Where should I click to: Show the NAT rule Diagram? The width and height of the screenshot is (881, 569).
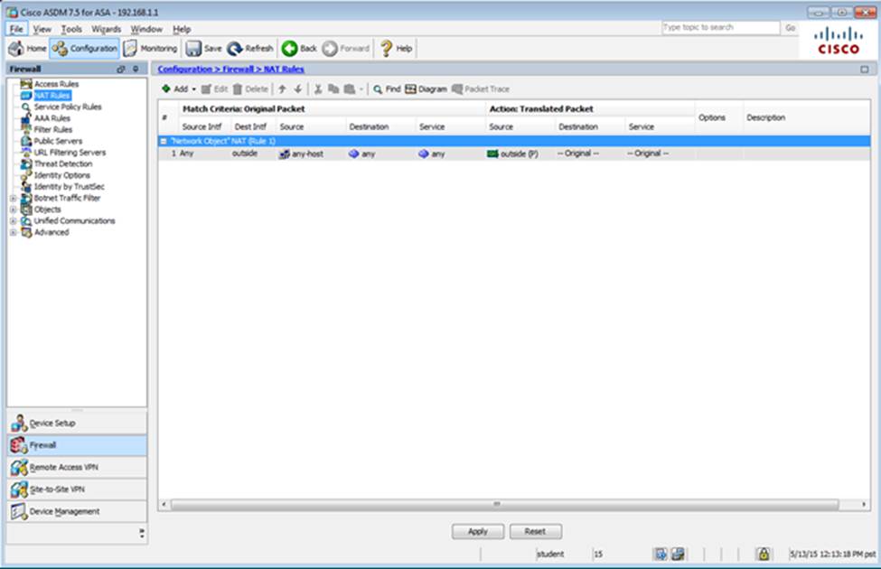426,89
